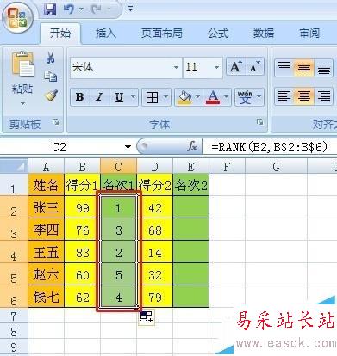
Task: Save the workbook with the floppy icon
Action: click(50, 9)
